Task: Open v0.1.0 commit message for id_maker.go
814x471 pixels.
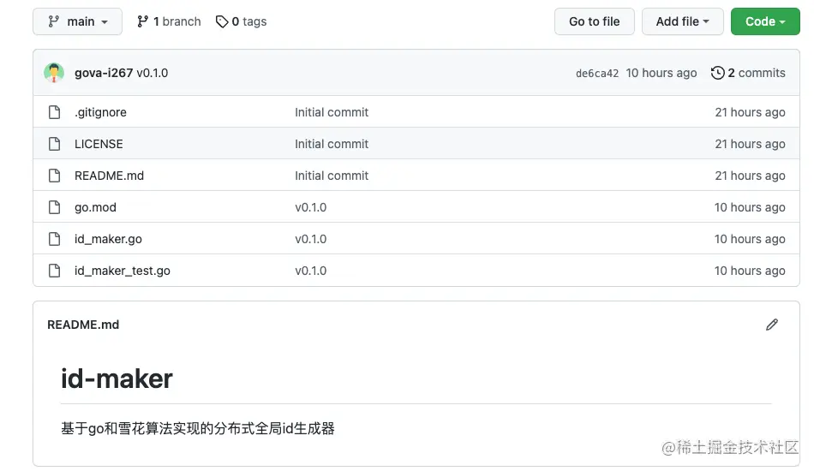Action: [311, 239]
